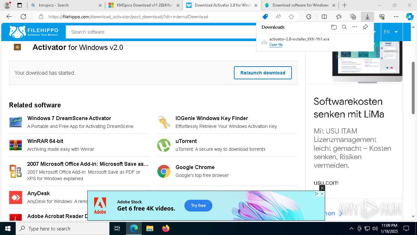The width and height of the screenshot is (417, 235).
Task: Launch the Copilot sidebar icon
Action: [410, 17]
